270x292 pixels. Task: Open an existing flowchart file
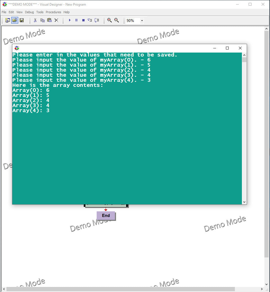(x=14, y=20)
